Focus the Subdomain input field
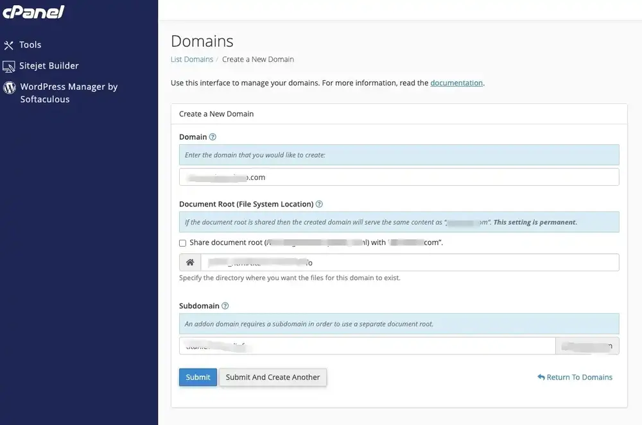This screenshot has height=425, width=642. pos(367,346)
